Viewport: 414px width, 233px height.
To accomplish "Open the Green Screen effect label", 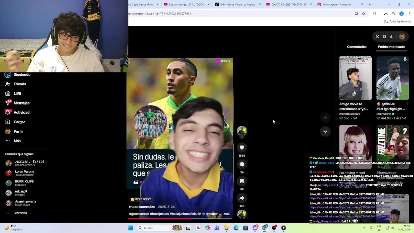I will [x=141, y=199].
